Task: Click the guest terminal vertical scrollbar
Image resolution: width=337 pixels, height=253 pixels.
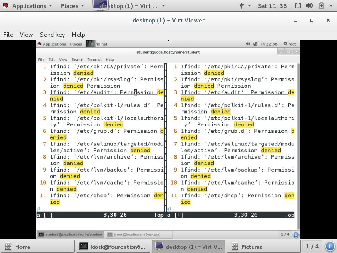Action: pos(298,146)
